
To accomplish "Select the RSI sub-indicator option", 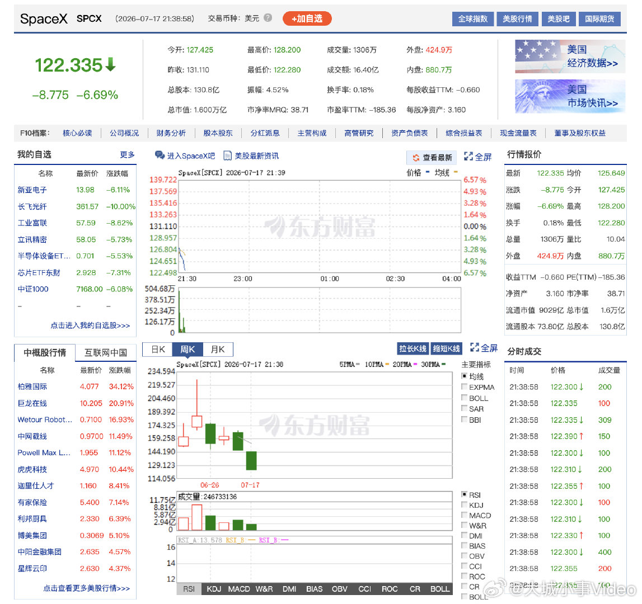I will tap(465, 494).
